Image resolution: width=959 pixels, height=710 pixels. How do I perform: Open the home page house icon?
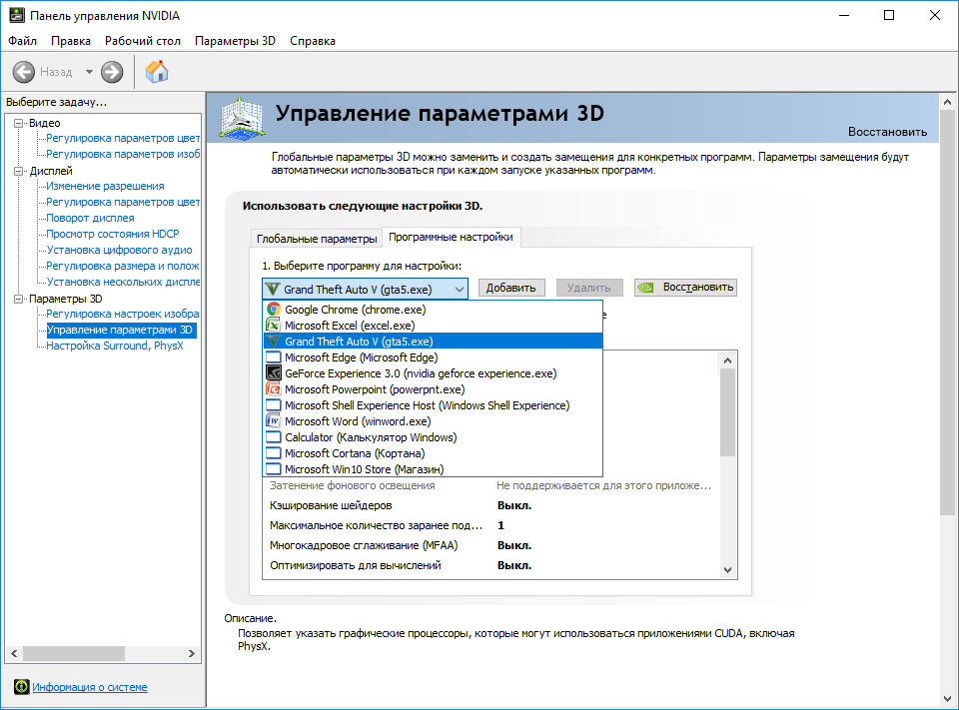pyautogui.click(x=157, y=72)
